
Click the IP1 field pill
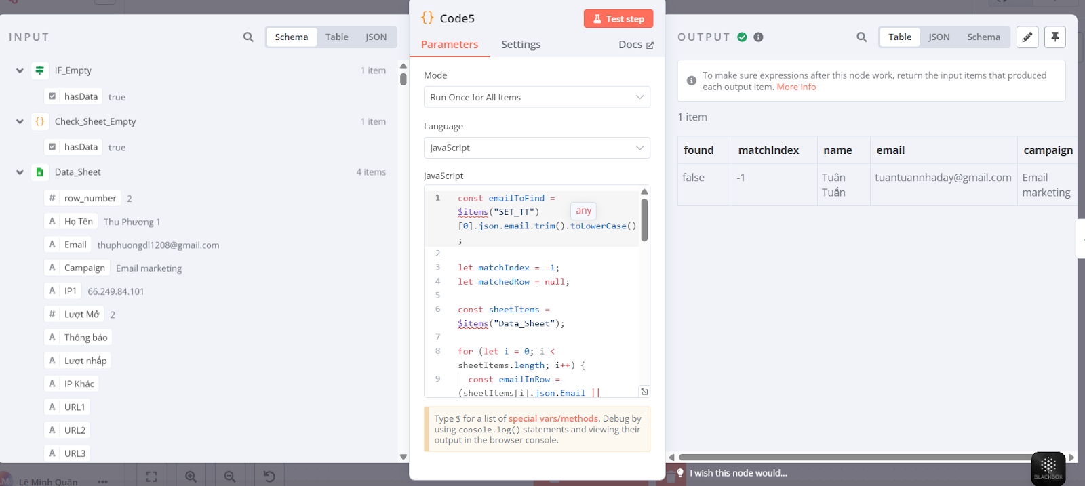pos(62,291)
